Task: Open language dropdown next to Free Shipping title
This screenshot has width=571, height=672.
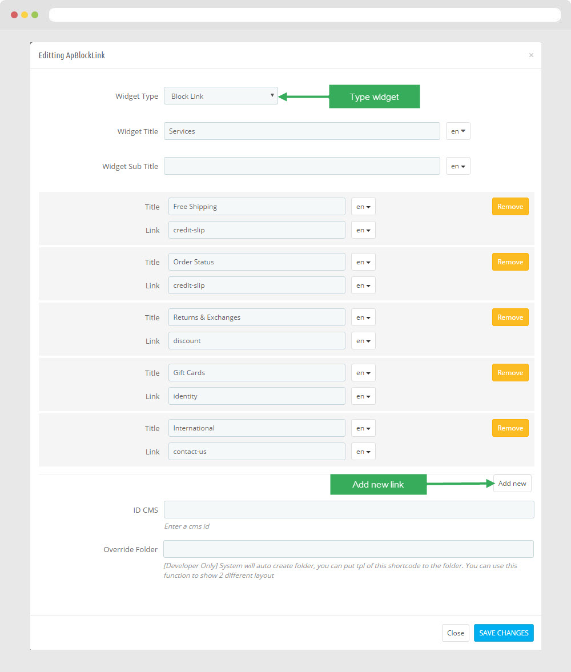Action: tap(363, 207)
